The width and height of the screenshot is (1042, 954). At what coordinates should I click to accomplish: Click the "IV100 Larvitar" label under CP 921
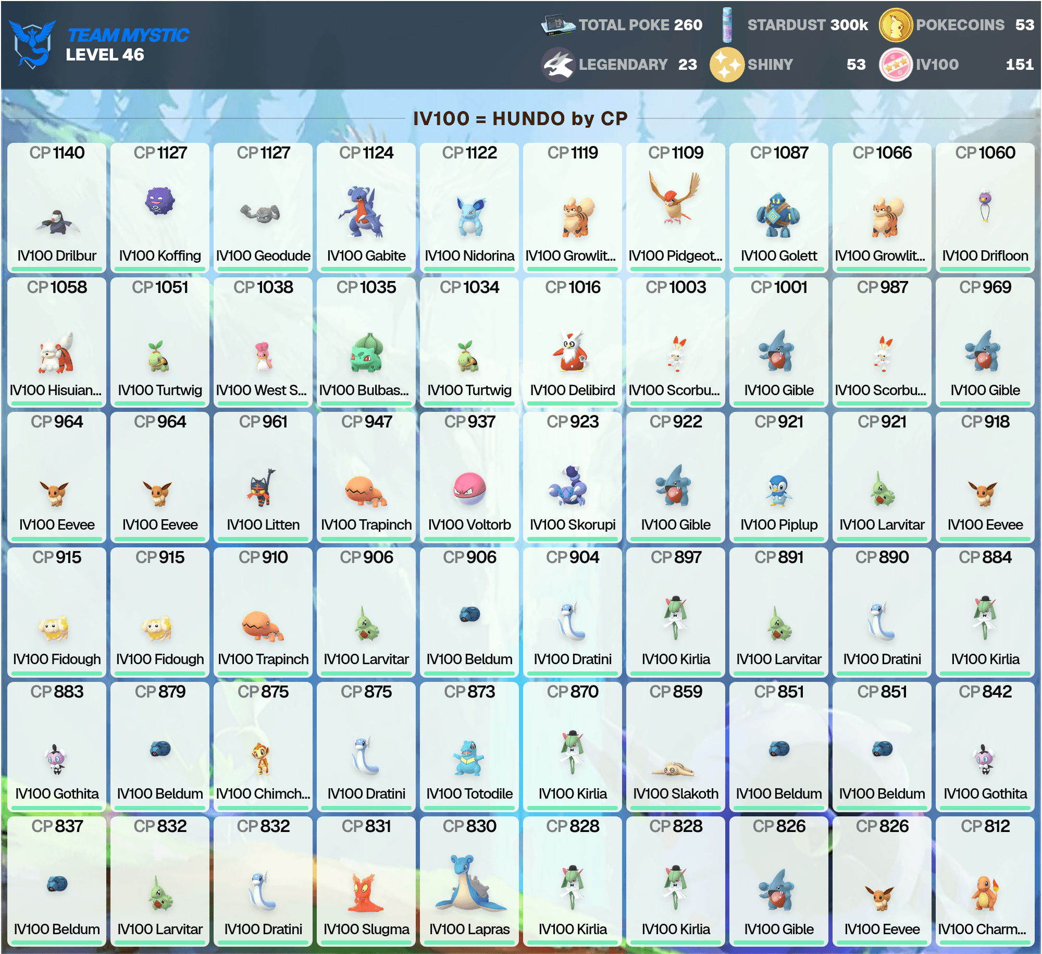pos(882,524)
